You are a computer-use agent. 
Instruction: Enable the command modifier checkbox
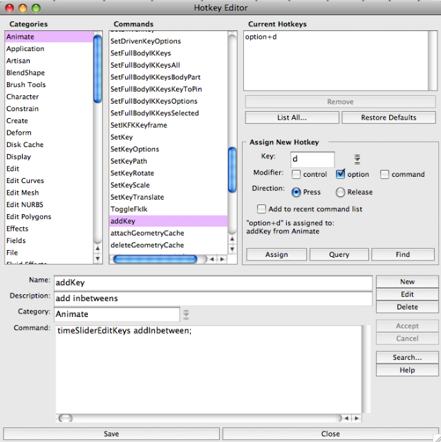click(x=384, y=174)
